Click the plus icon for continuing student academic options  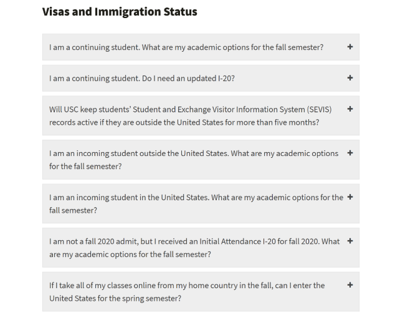(x=350, y=47)
